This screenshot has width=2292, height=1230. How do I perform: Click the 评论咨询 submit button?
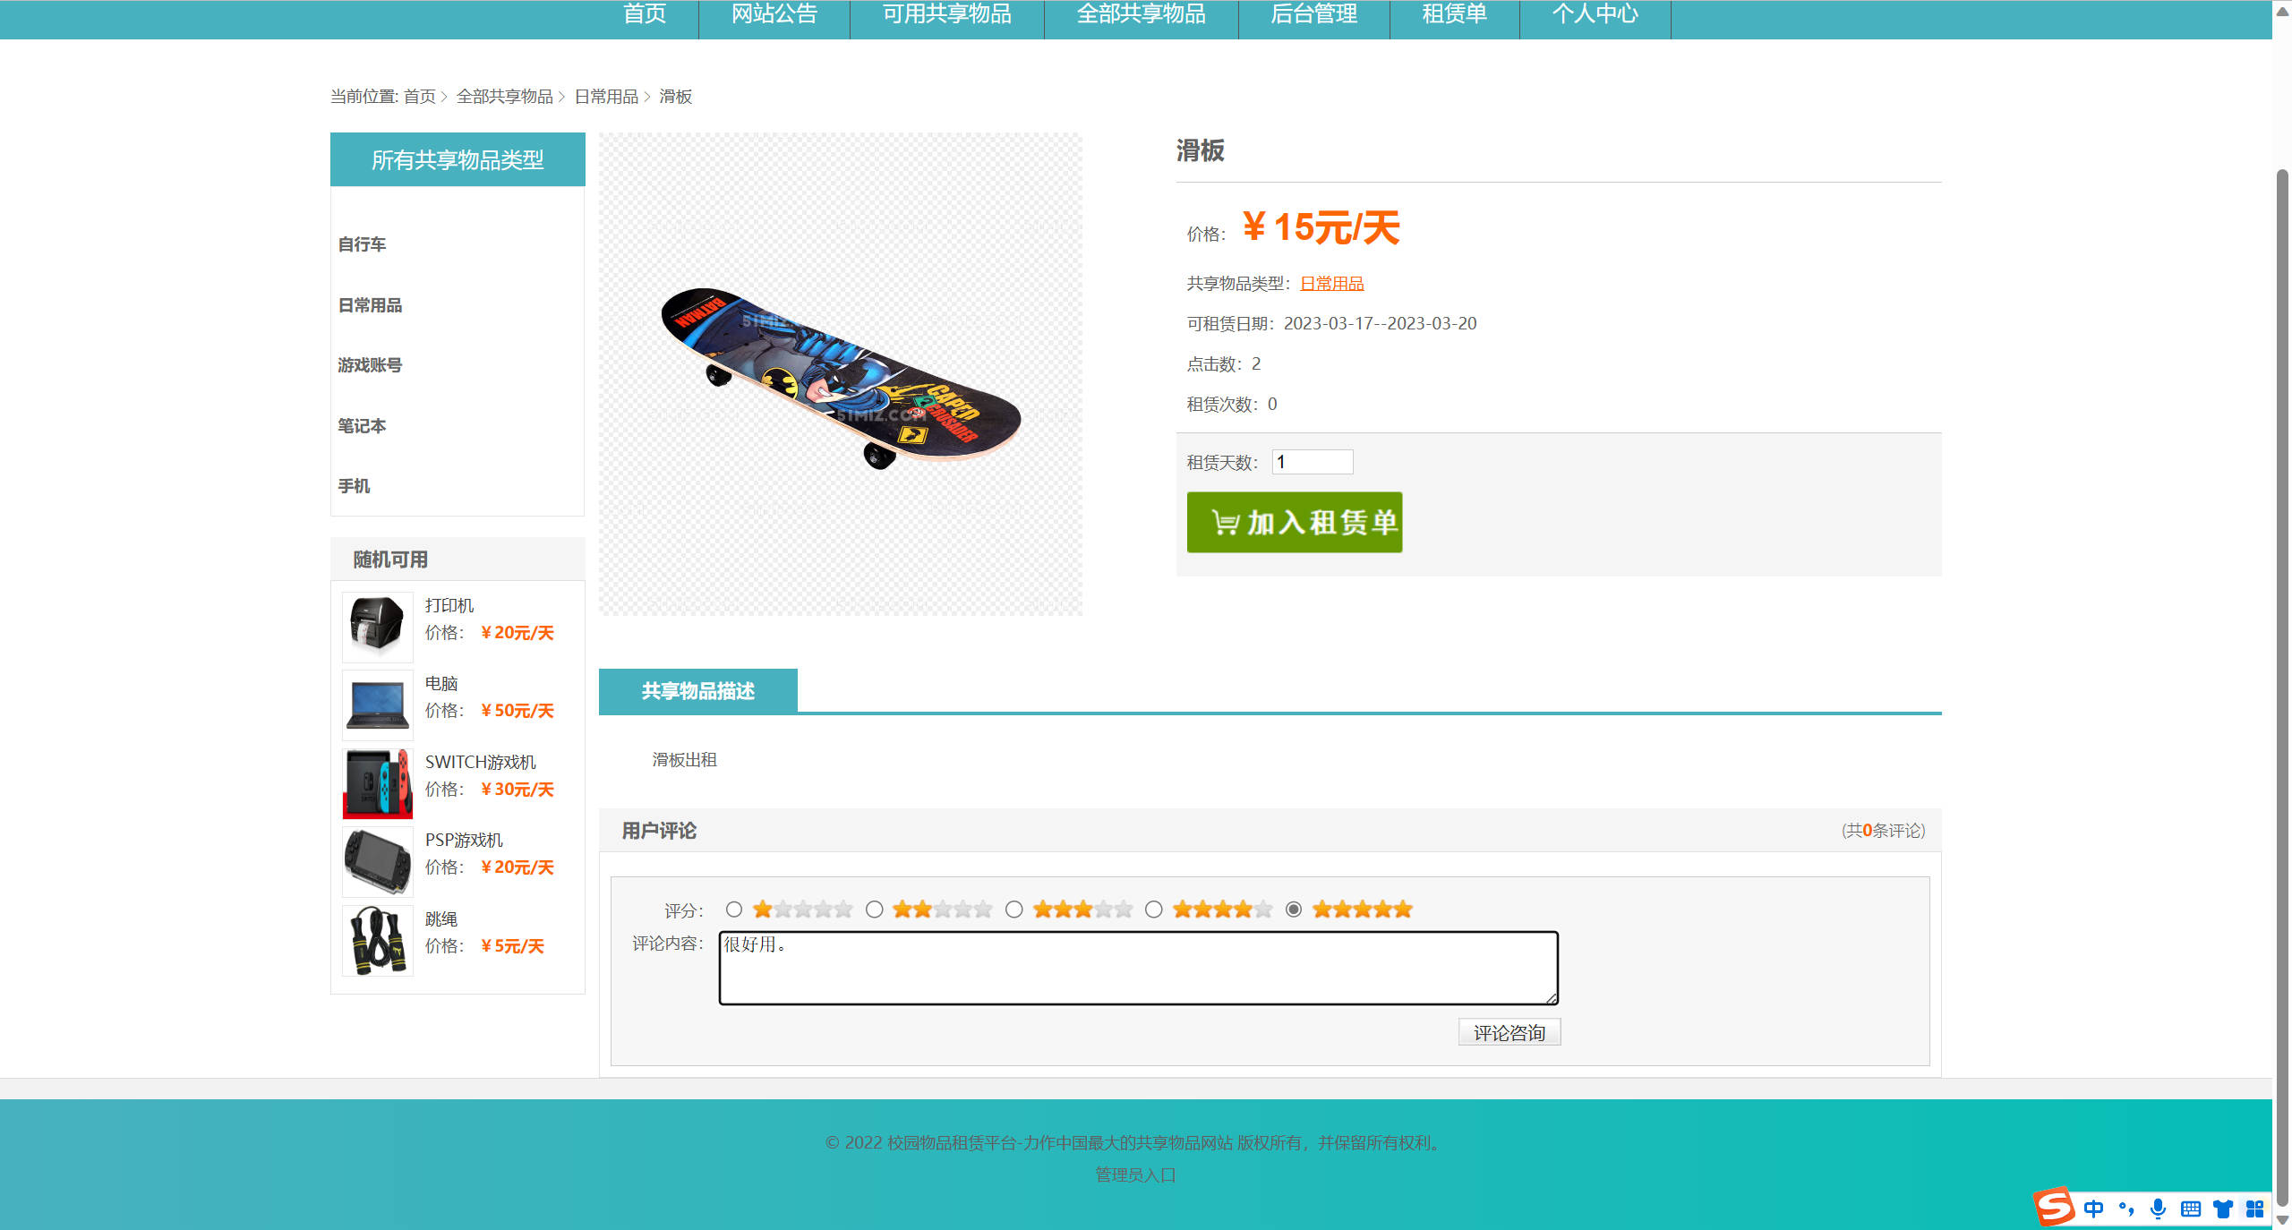point(1509,1032)
